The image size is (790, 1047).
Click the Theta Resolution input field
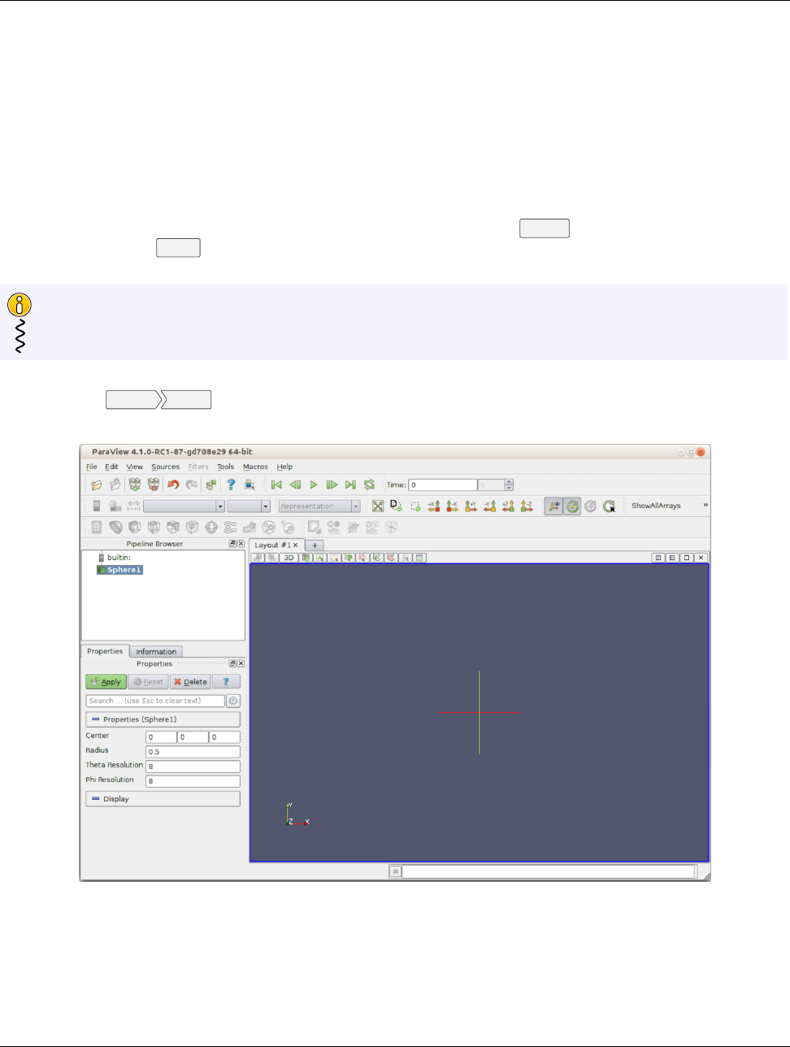(193, 767)
